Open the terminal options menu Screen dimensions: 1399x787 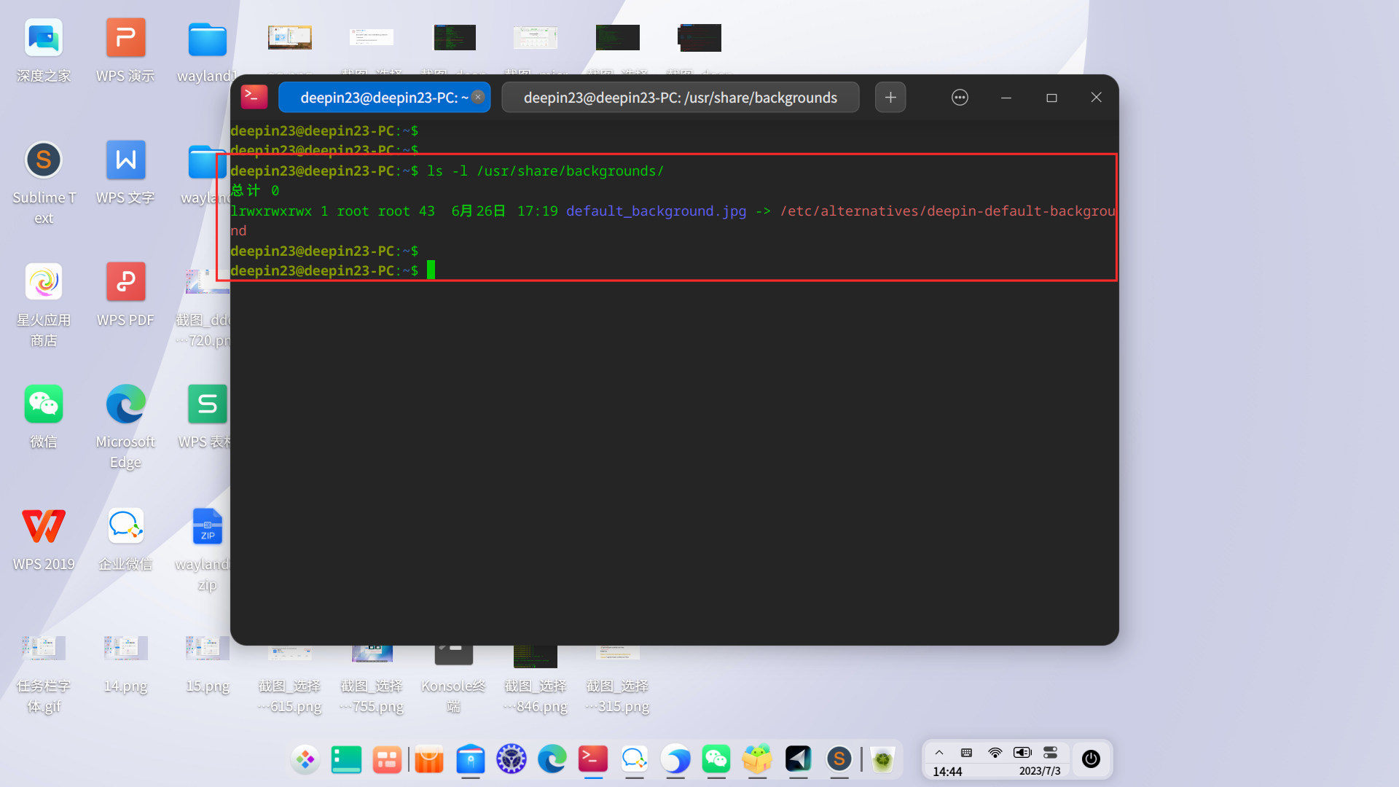[x=960, y=97]
